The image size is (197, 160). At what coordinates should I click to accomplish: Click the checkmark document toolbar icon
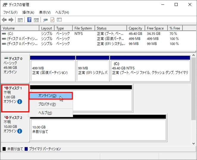pyautogui.click(x=52, y=20)
